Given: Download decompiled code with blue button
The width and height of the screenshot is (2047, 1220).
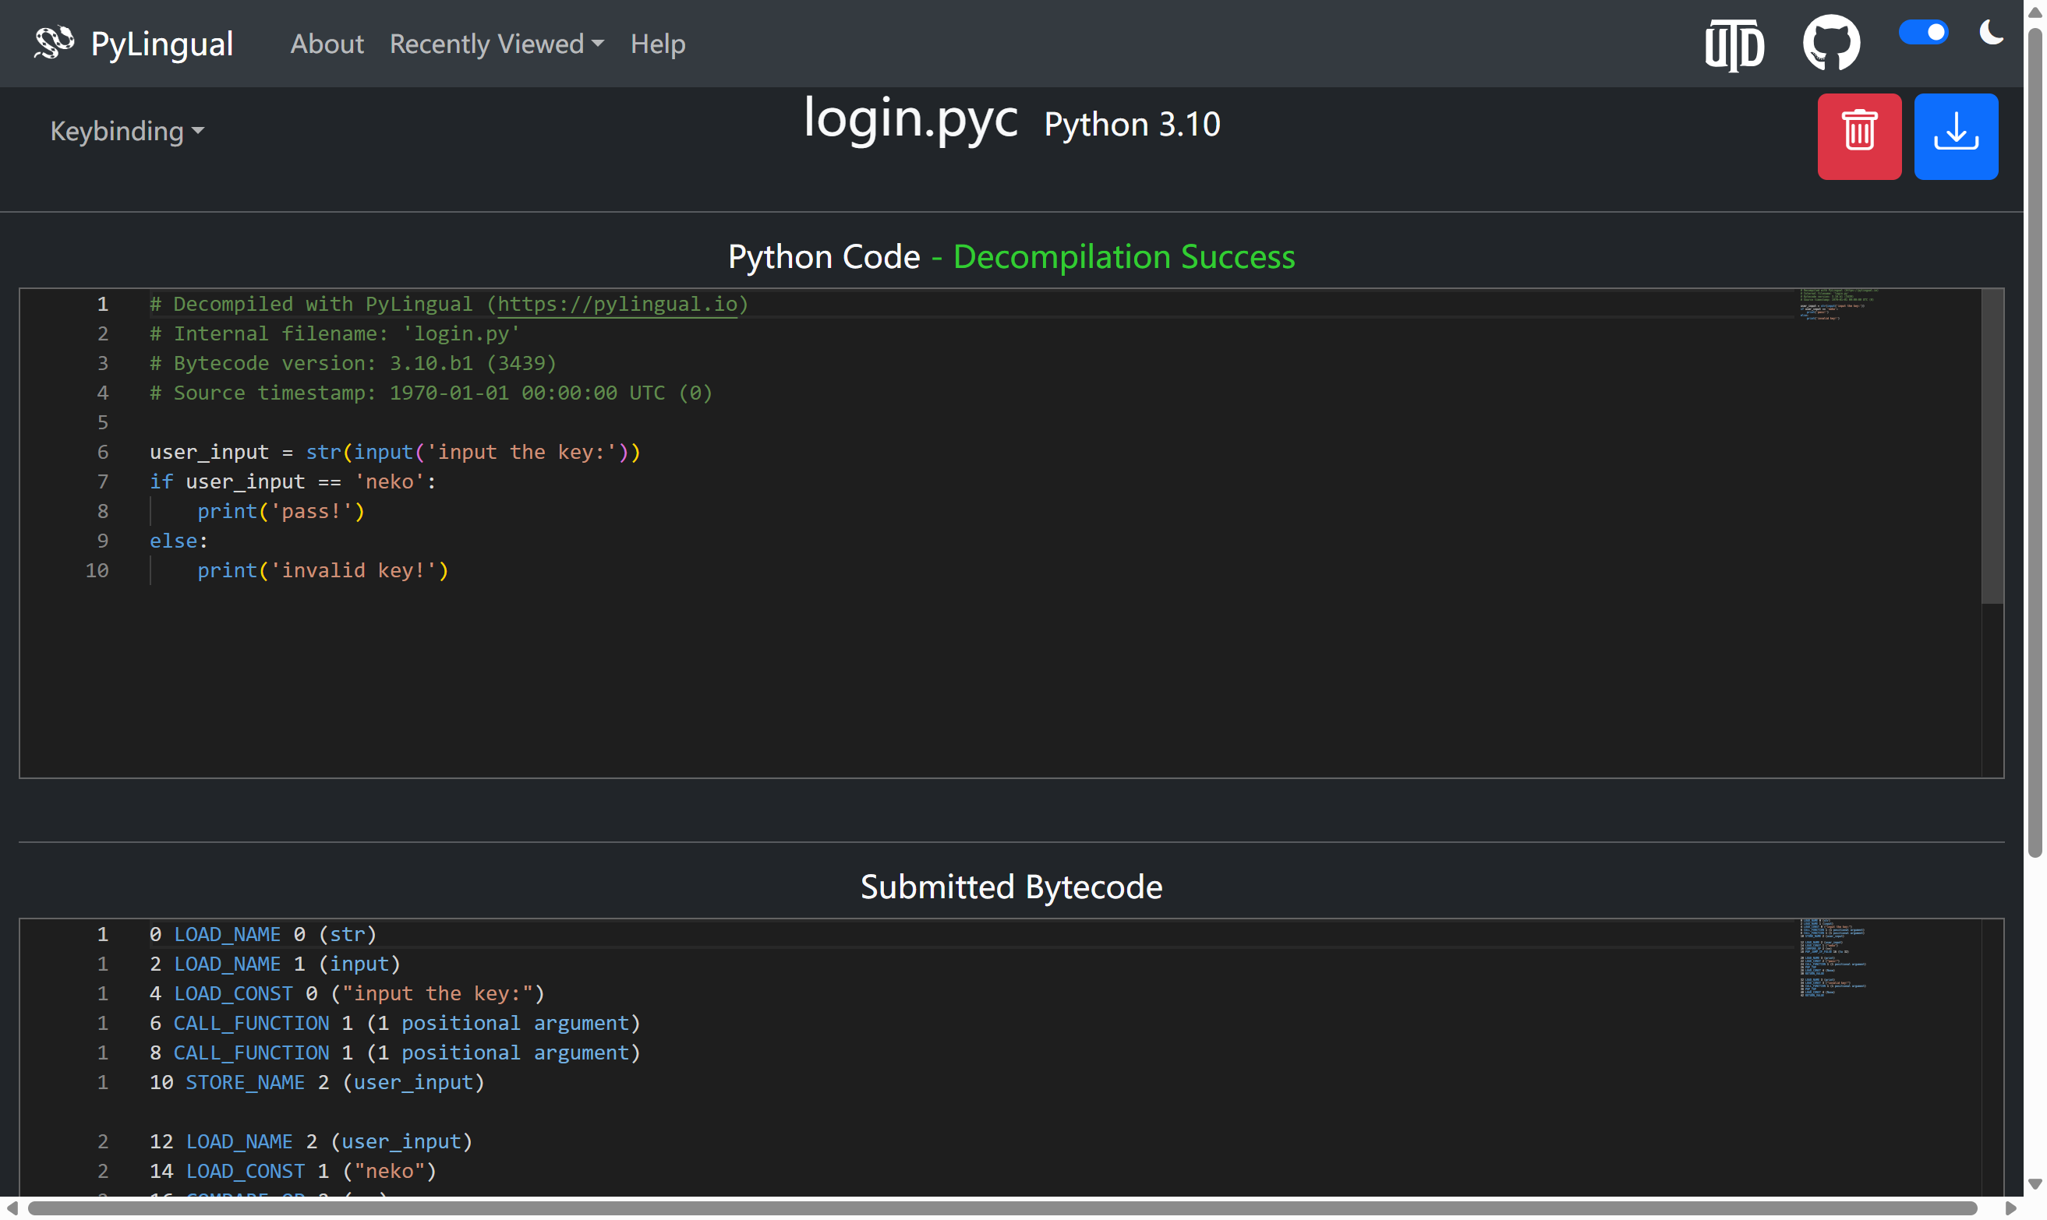Looking at the screenshot, I should tap(1956, 136).
